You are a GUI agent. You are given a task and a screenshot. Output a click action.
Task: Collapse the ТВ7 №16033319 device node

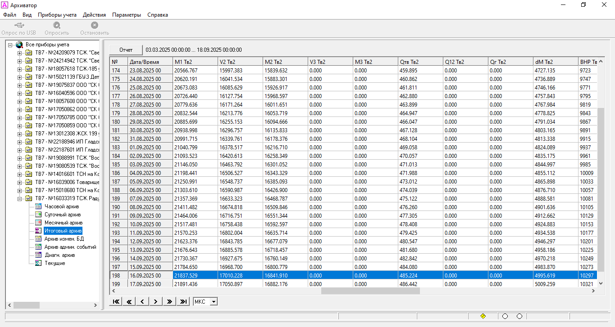pyautogui.click(x=19, y=198)
